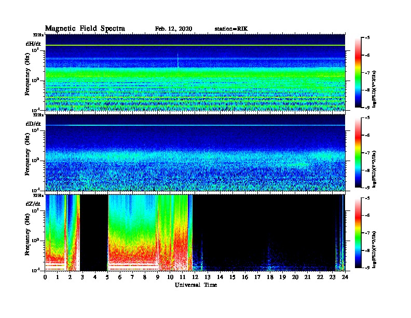The width and height of the screenshot is (411, 318).
Task: Click the "32Hz" label at top of the dZ/dt panel
Action: tap(38, 195)
